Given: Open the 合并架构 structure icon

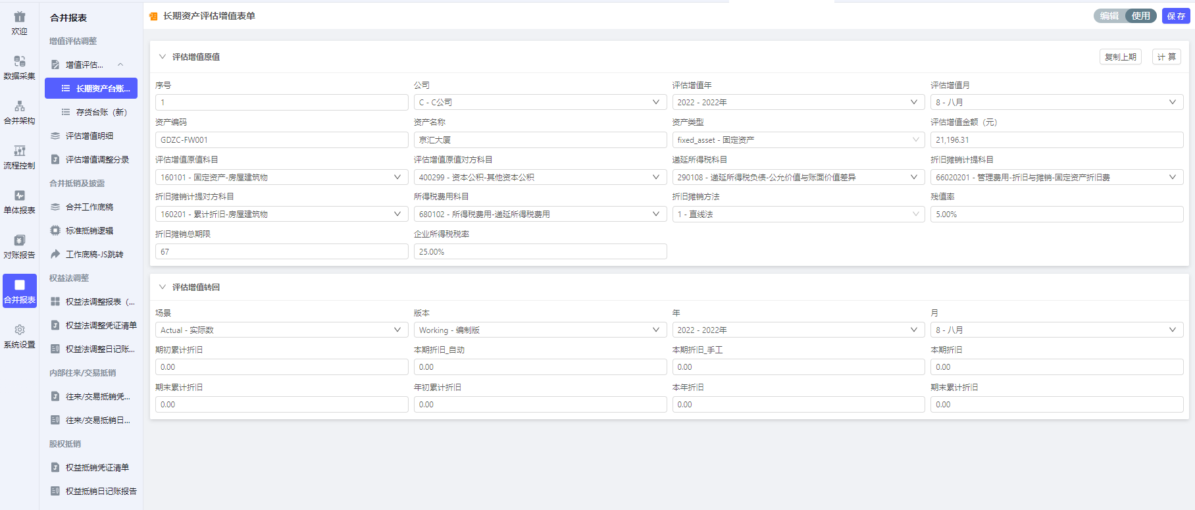Looking at the screenshot, I should point(20,107).
